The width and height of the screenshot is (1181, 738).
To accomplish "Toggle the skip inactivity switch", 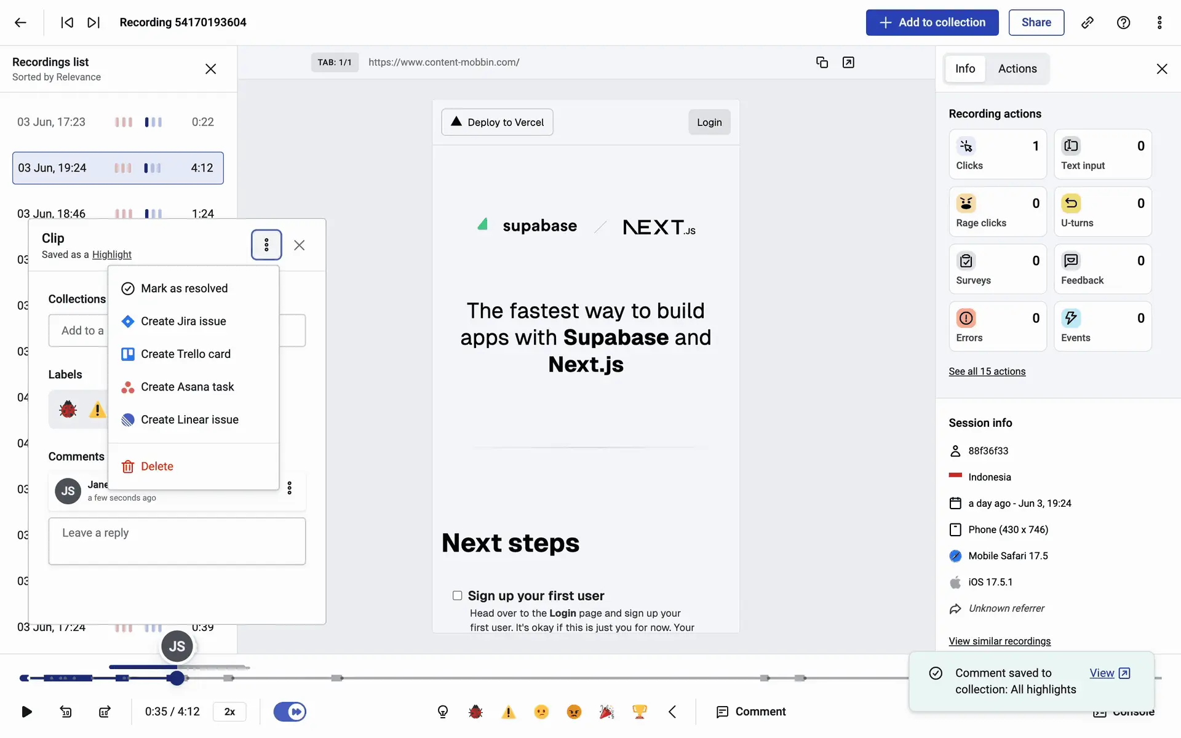I will 290,712.
